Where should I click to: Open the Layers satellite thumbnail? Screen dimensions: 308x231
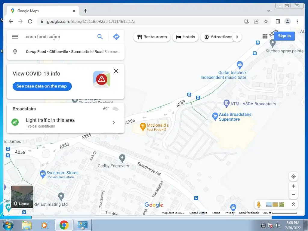point(22,197)
